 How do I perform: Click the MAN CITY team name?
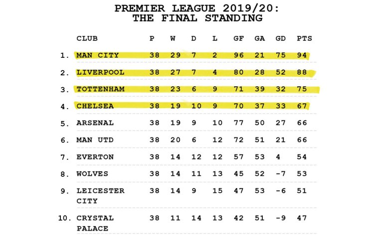click(97, 55)
